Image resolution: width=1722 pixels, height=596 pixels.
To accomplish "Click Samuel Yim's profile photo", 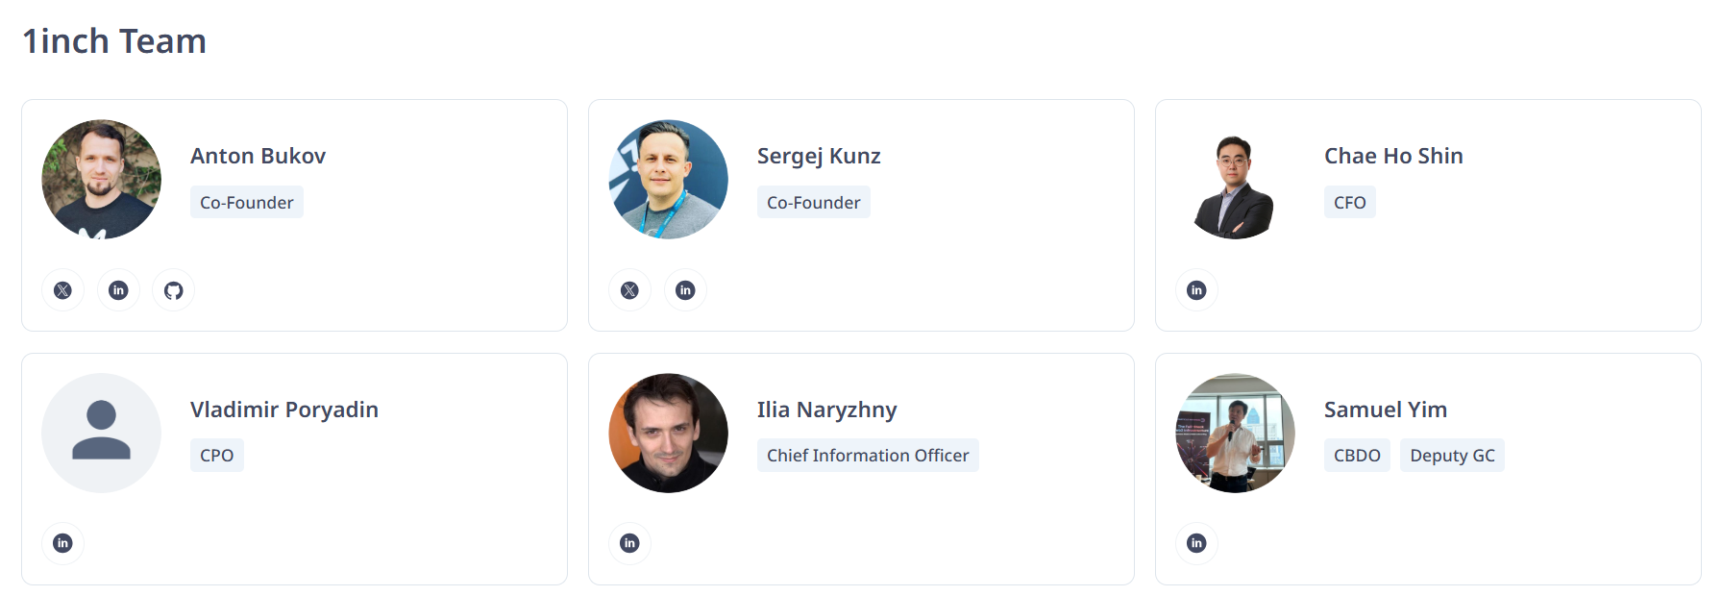I will (1235, 433).
